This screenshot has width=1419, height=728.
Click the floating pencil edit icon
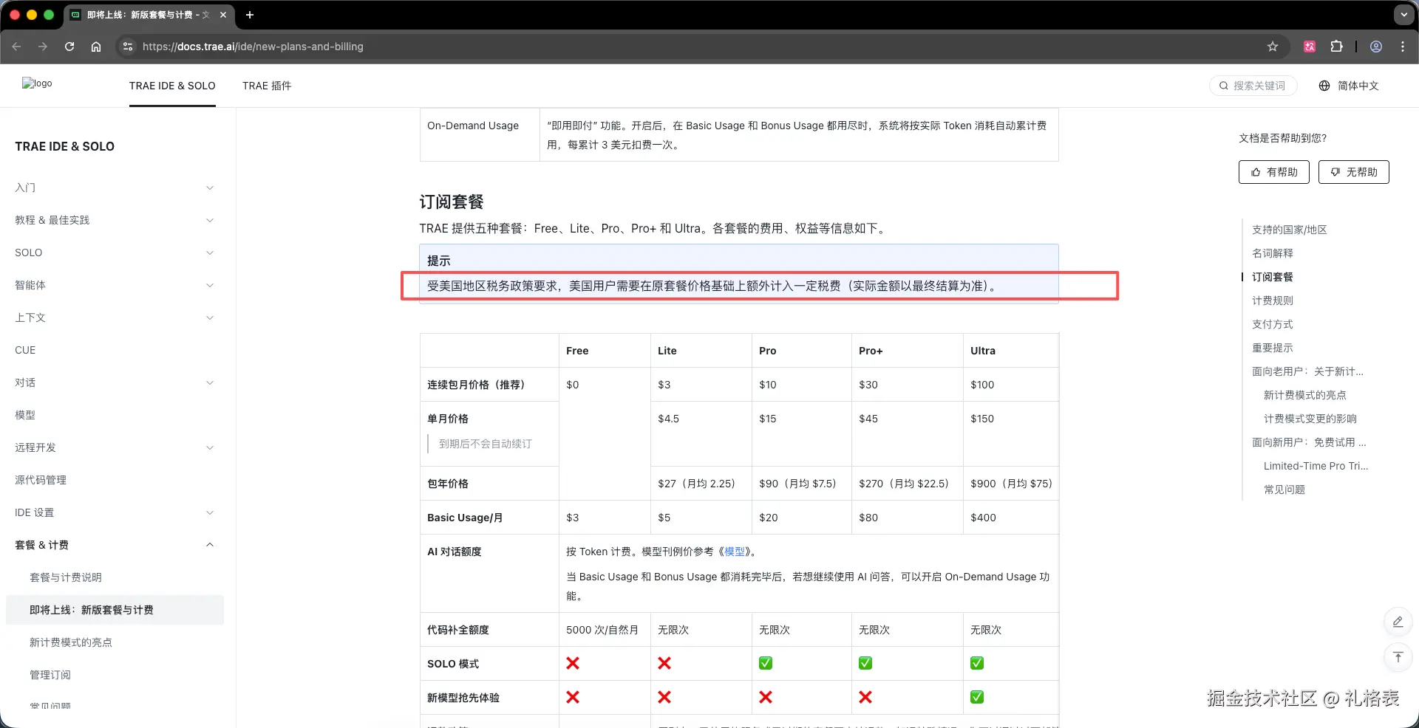click(x=1397, y=622)
